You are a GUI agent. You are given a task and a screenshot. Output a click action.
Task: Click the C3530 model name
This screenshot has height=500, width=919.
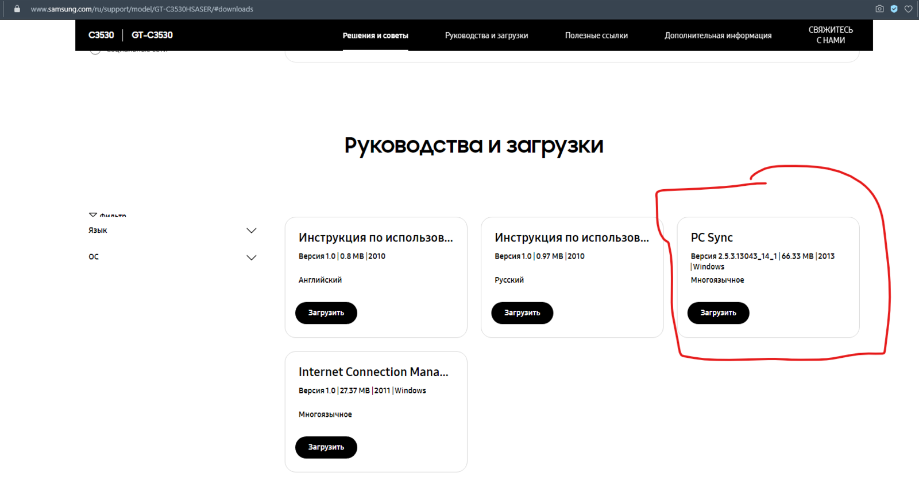point(101,35)
